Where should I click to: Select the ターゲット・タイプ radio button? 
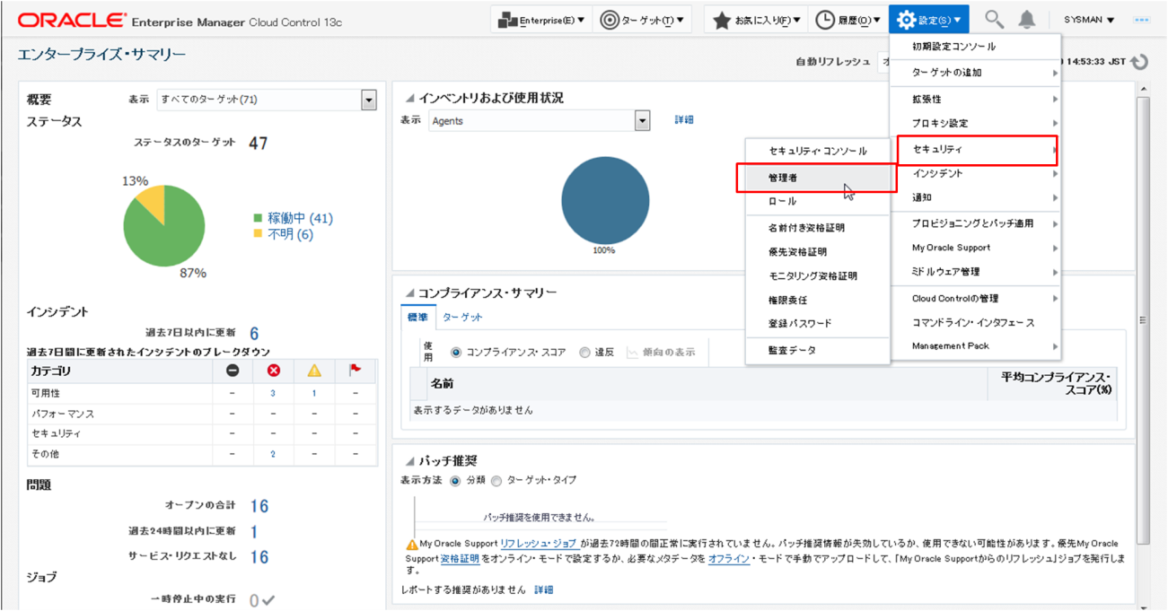click(496, 480)
